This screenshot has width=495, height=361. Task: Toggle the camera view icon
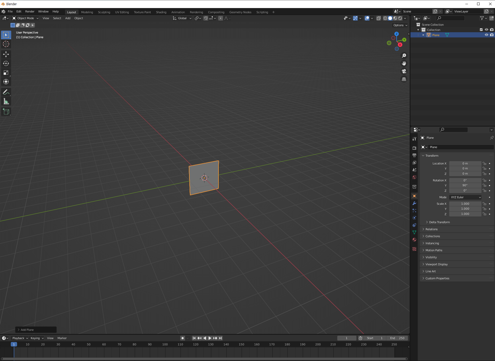404,71
